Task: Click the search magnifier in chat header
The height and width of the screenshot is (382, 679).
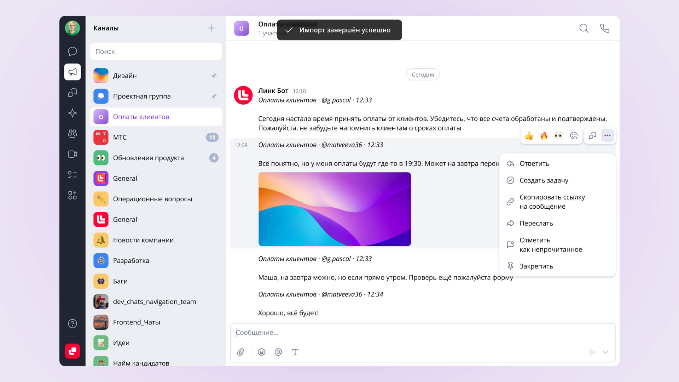Action: pos(584,28)
